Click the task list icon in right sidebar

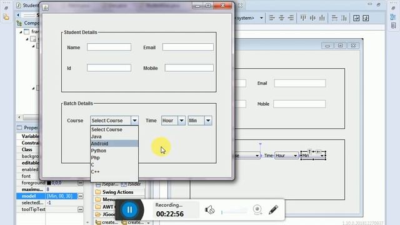tap(393, 25)
